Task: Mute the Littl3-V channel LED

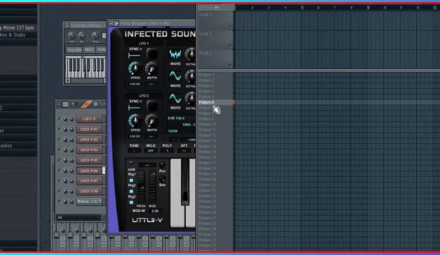Action: (x=59, y=119)
